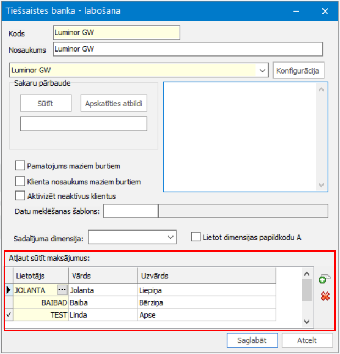Close the Tiešsaistes banka dialog
The image size is (340, 354).
(325, 11)
